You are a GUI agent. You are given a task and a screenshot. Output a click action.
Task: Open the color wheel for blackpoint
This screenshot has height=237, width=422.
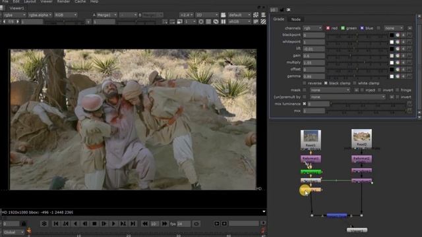tap(398, 35)
